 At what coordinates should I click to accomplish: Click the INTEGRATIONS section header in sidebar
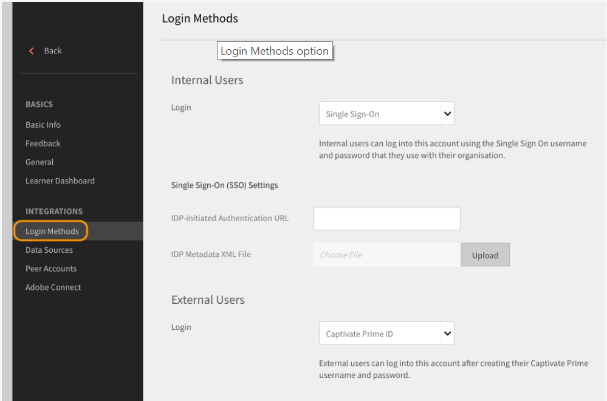point(54,211)
